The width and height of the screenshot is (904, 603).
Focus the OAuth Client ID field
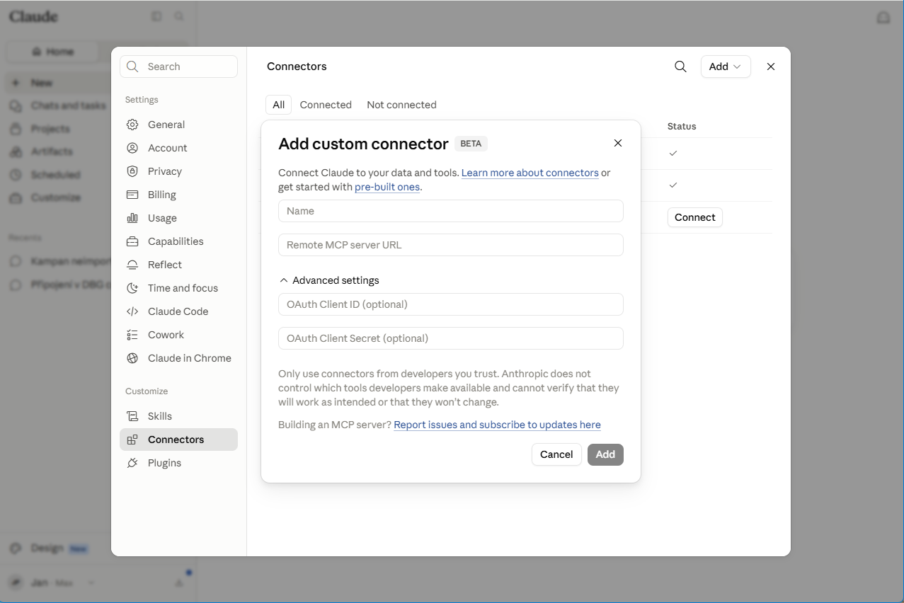451,304
